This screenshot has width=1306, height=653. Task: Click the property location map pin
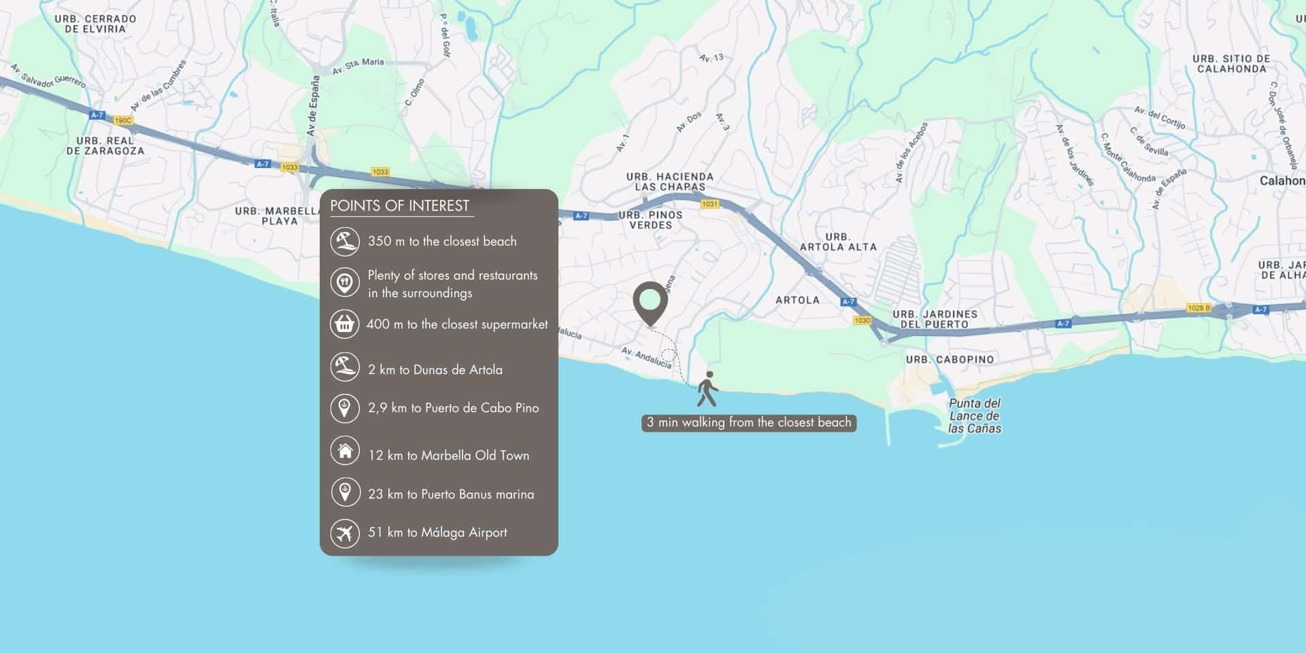pos(650,303)
